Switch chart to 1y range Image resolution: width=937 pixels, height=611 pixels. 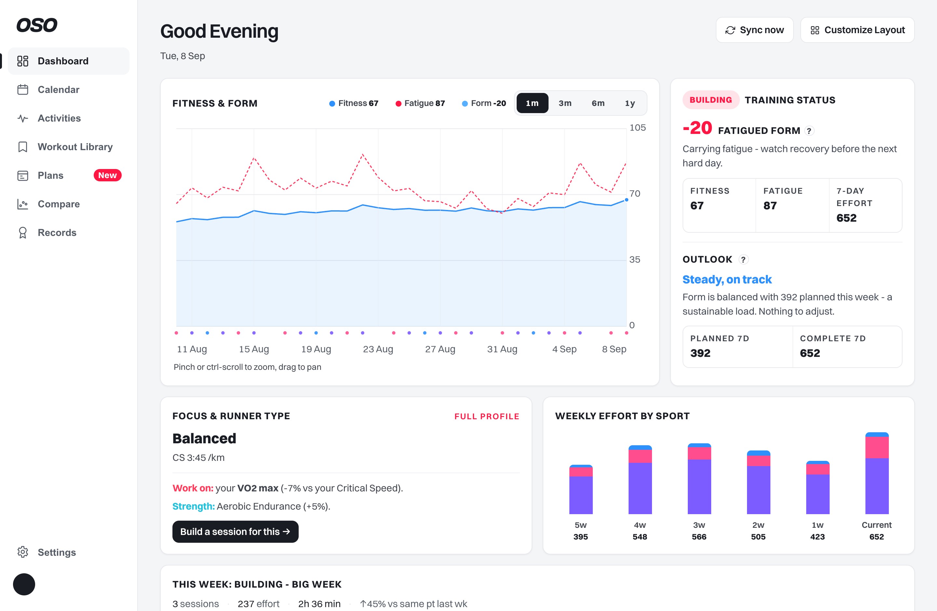click(x=630, y=103)
